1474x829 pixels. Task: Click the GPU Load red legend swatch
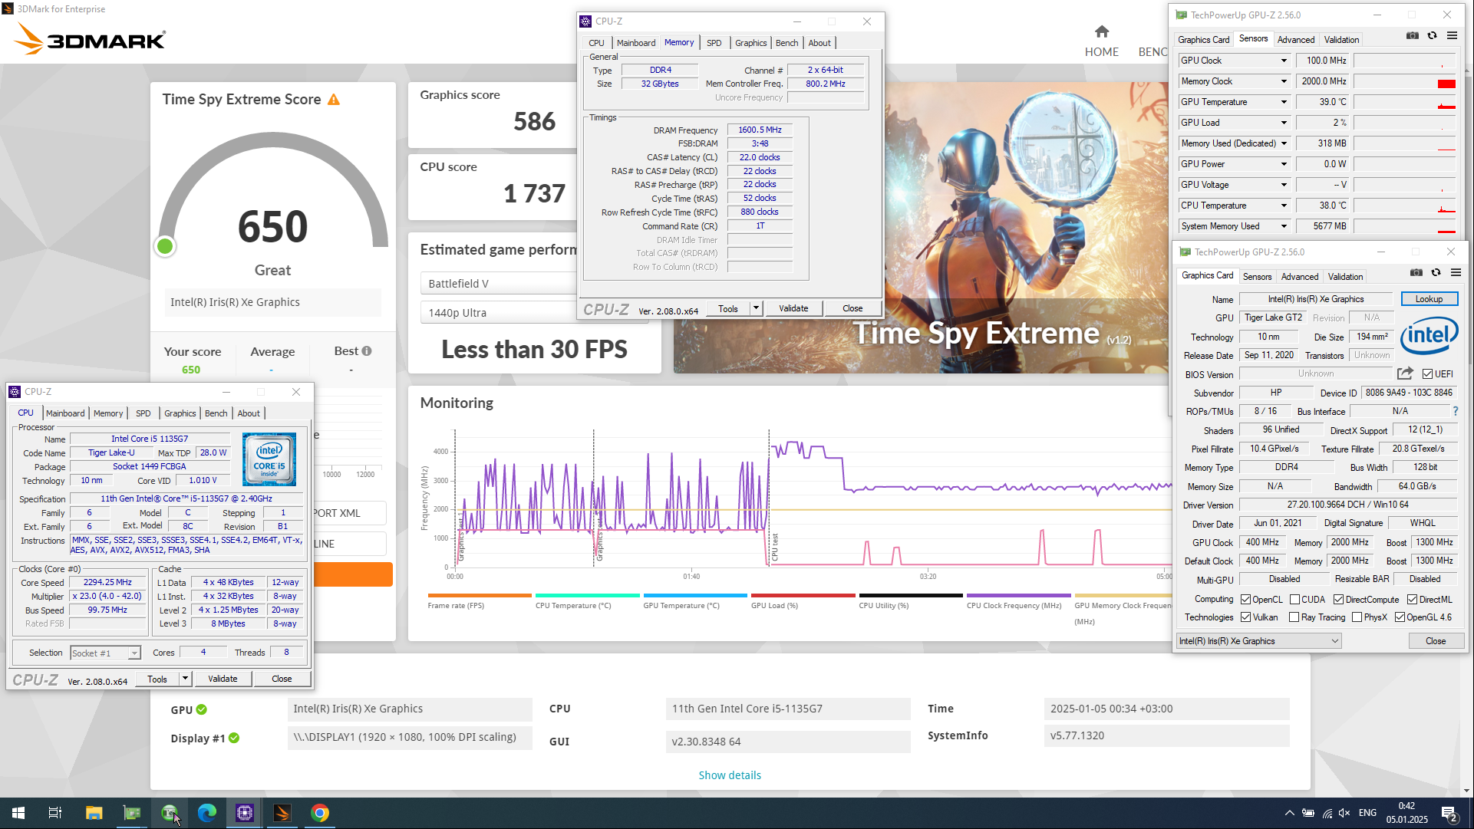803,595
